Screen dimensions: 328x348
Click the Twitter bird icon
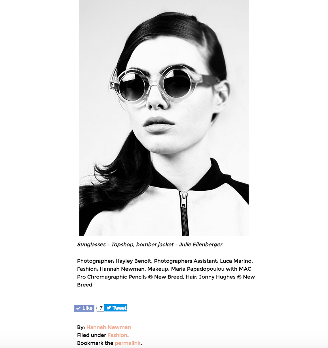[x=109, y=308]
